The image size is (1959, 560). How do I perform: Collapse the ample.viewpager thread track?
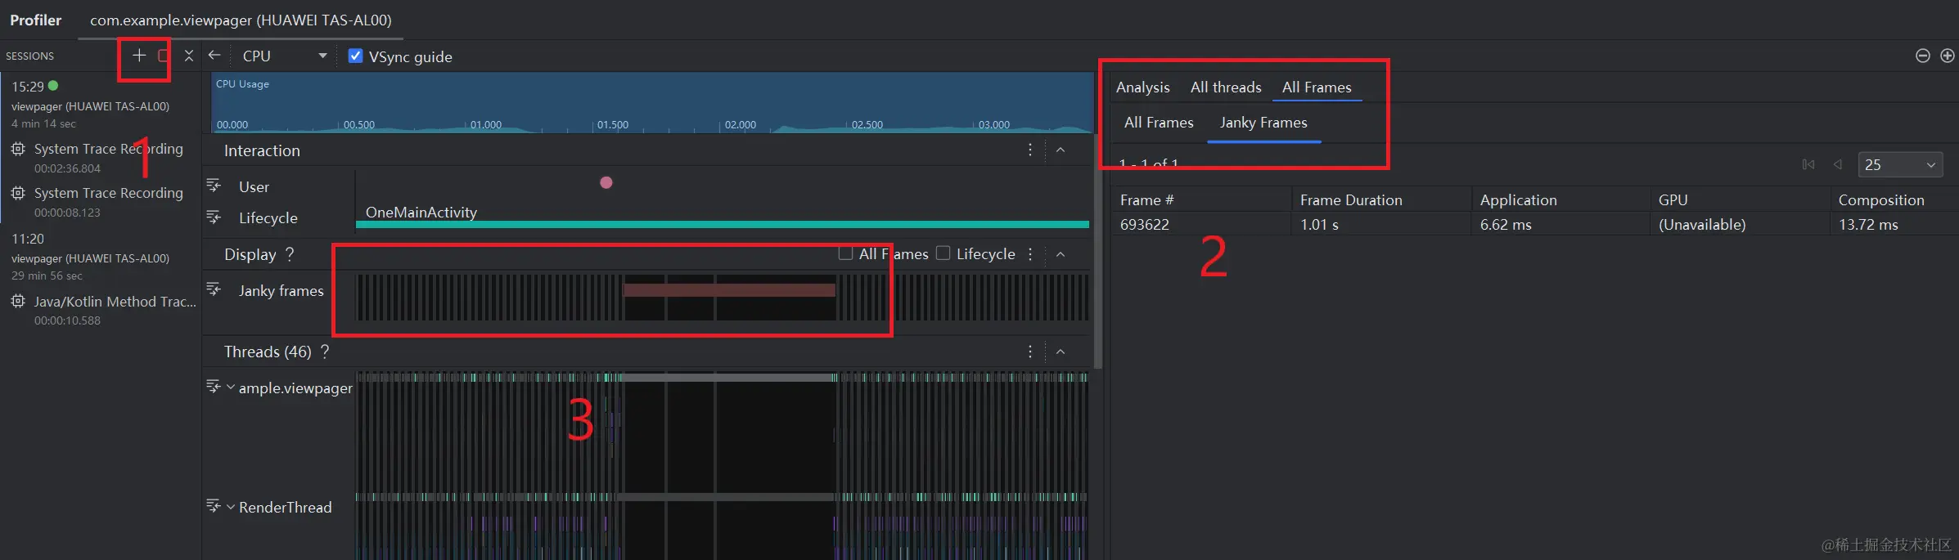(x=231, y=387)
